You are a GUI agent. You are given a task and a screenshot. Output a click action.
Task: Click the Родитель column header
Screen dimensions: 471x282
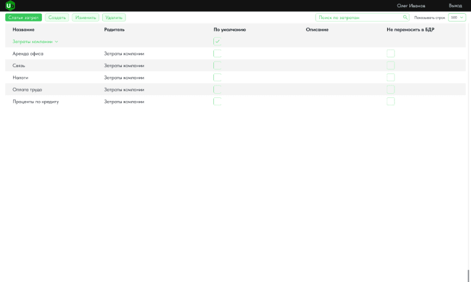coord(114,29)
